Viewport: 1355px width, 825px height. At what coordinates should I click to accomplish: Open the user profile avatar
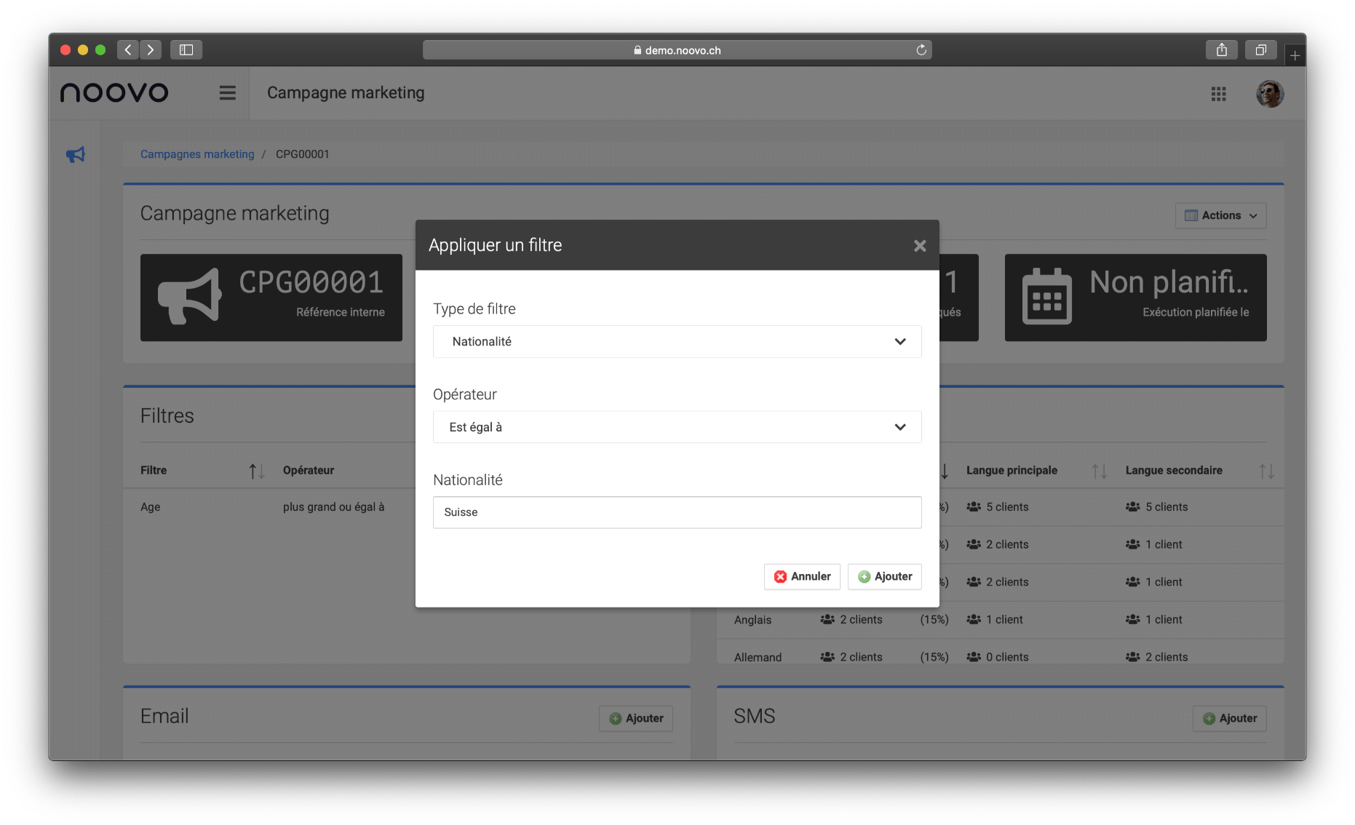[x=1269, y=94]
